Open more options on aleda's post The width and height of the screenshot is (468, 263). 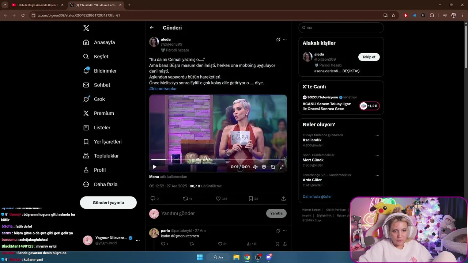[x=285, y=39]
